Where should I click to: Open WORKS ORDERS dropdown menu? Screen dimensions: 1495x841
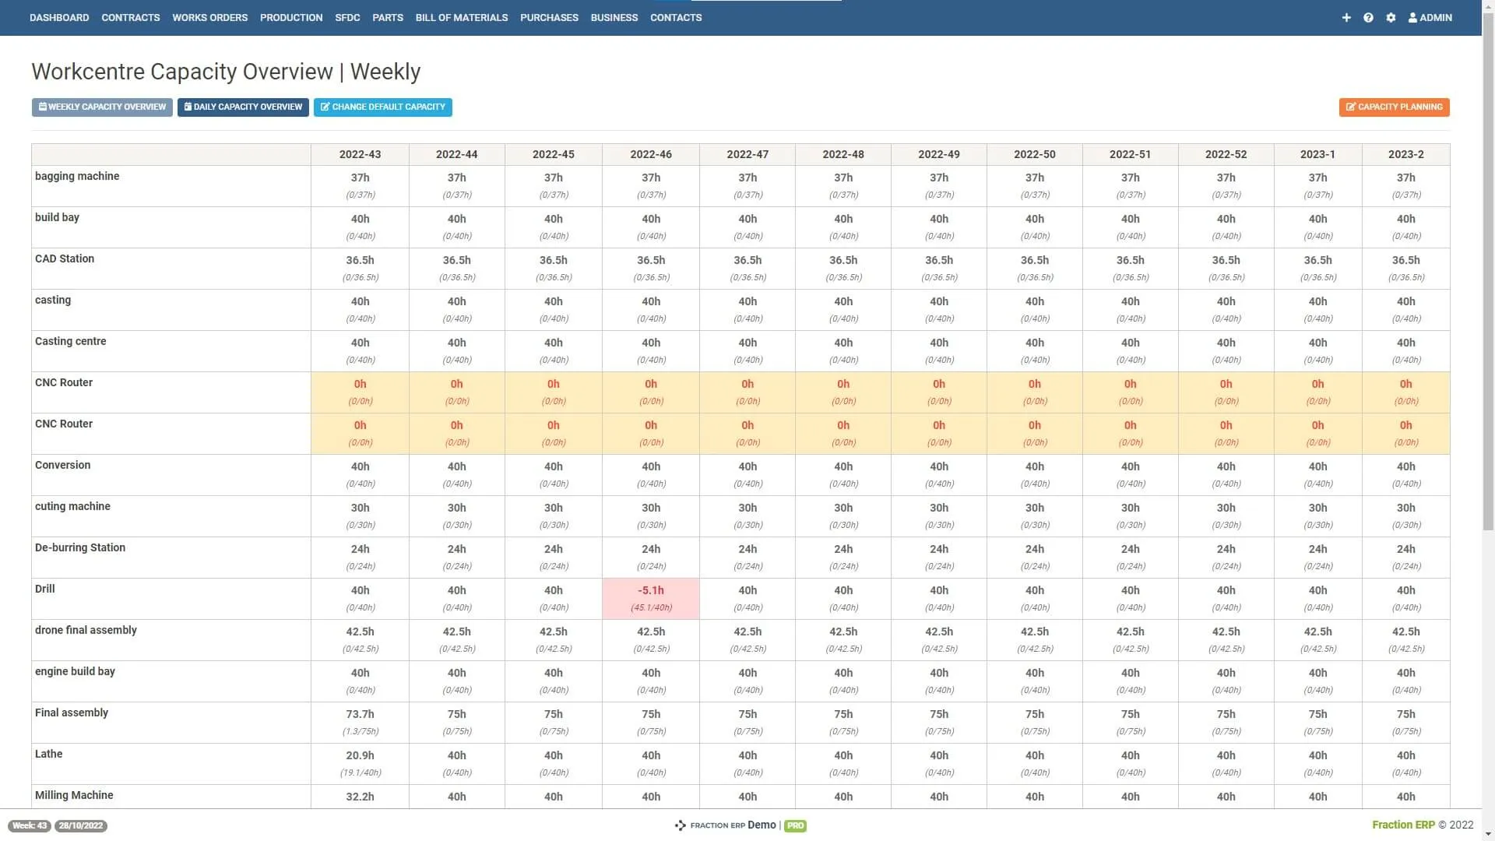[209, 17]
